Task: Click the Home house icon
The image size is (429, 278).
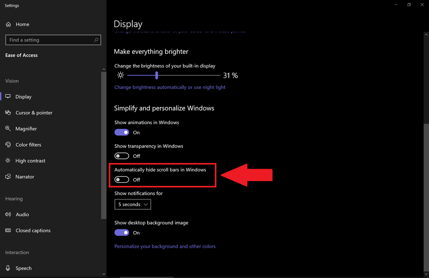Action: click(8, 24)
